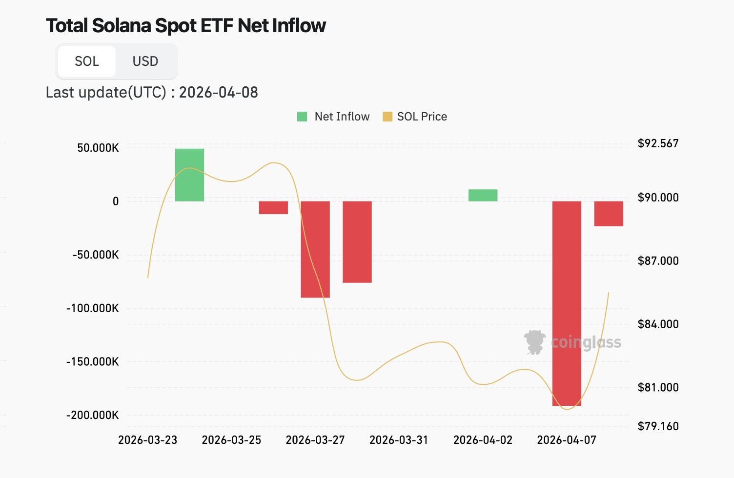Click the 2026-04-07 date axis label
The image size is (734, 478).
(567, 440)
